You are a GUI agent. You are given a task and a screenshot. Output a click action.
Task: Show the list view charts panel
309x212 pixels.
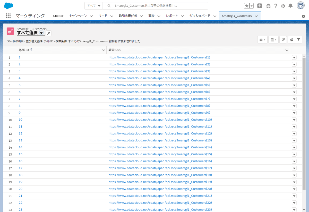click(291, 40)
